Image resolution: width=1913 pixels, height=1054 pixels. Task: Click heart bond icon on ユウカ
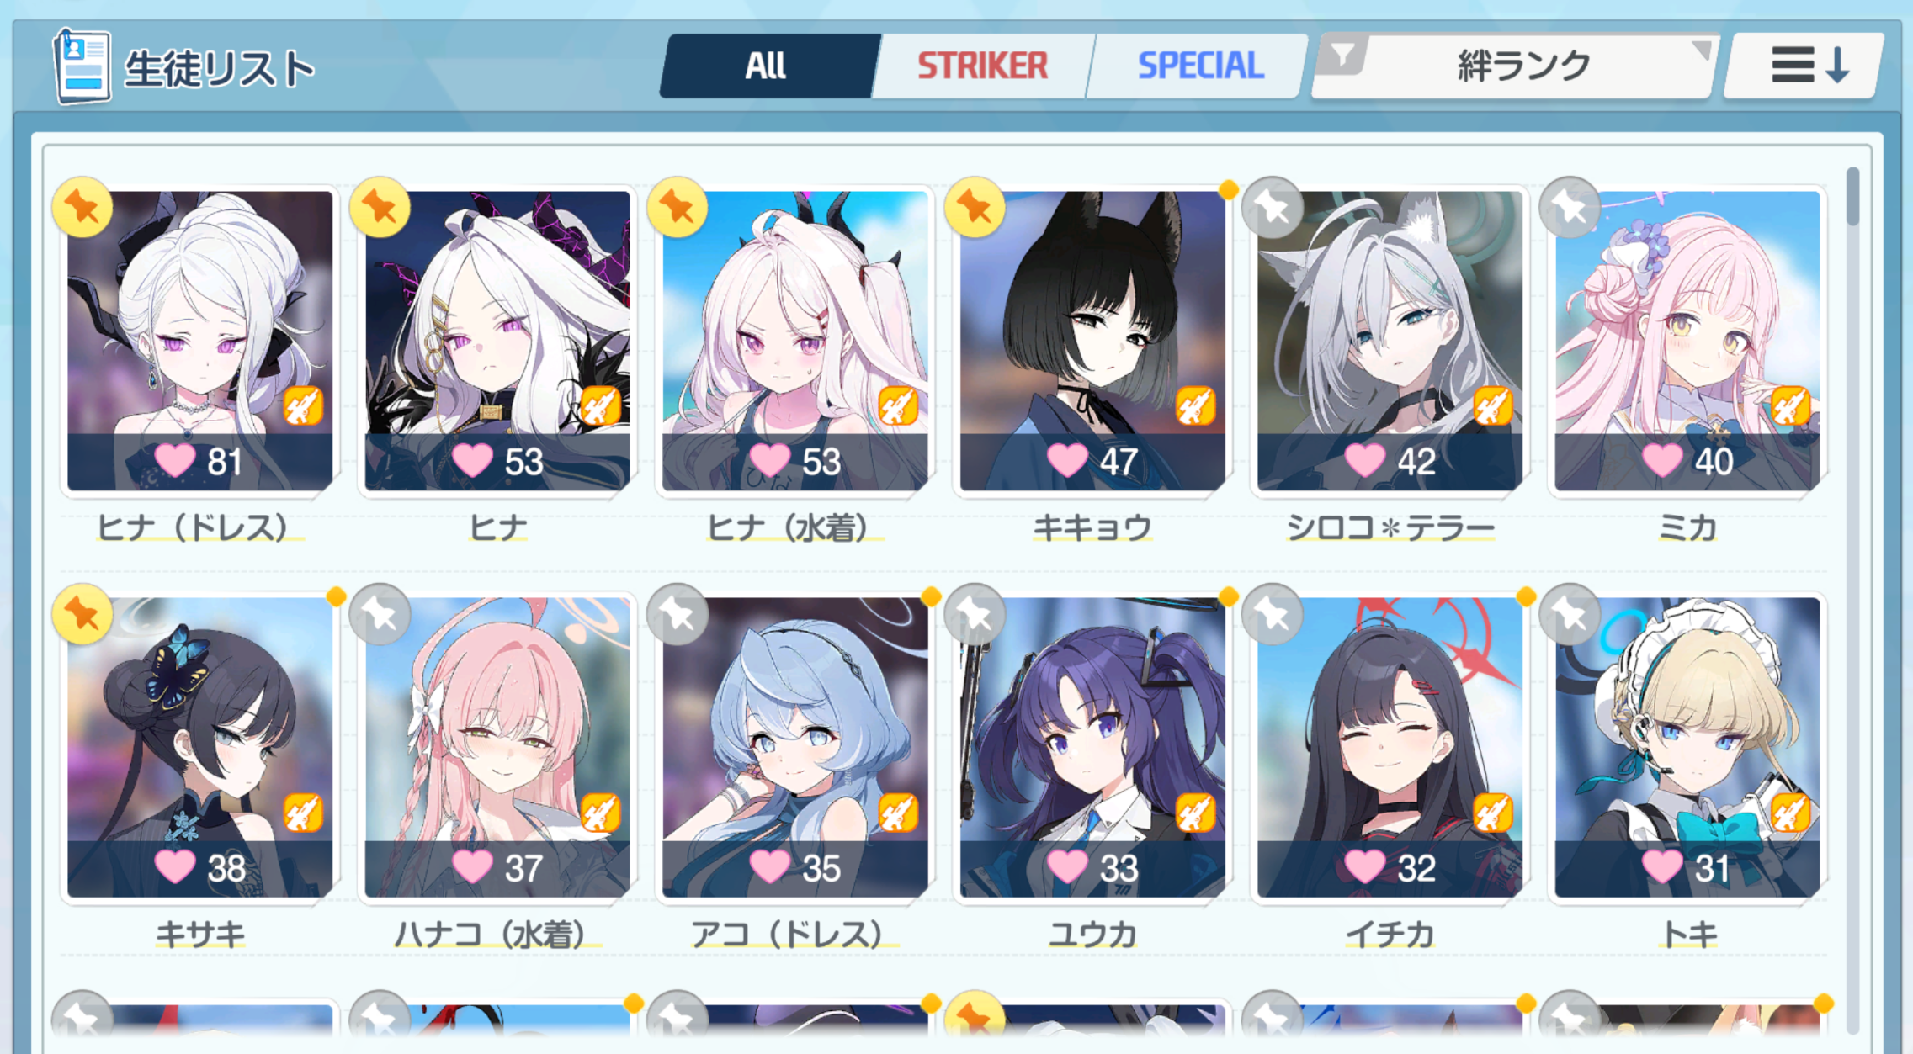pos(1065,866)
